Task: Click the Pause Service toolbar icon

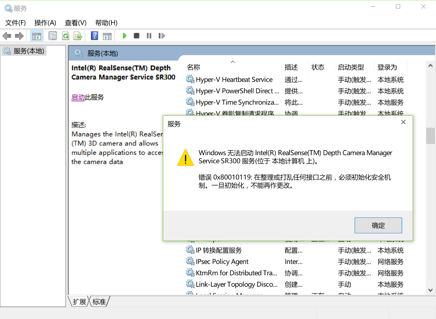Action: tap(149, 36)
